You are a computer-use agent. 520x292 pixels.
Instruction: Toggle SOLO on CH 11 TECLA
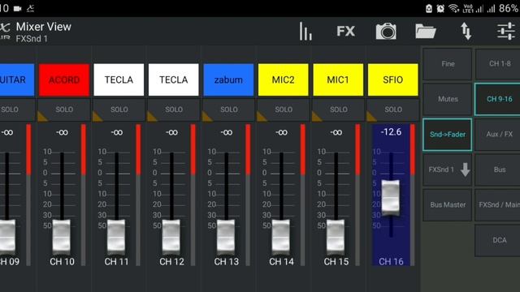point(119,109)
